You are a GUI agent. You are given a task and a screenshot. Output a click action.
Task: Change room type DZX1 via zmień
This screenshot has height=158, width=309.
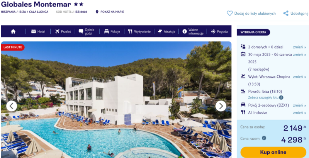pyautogui.click(x=299, y=105)
